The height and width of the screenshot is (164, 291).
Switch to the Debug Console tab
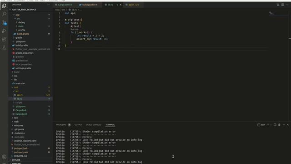[x=94, y=125]
